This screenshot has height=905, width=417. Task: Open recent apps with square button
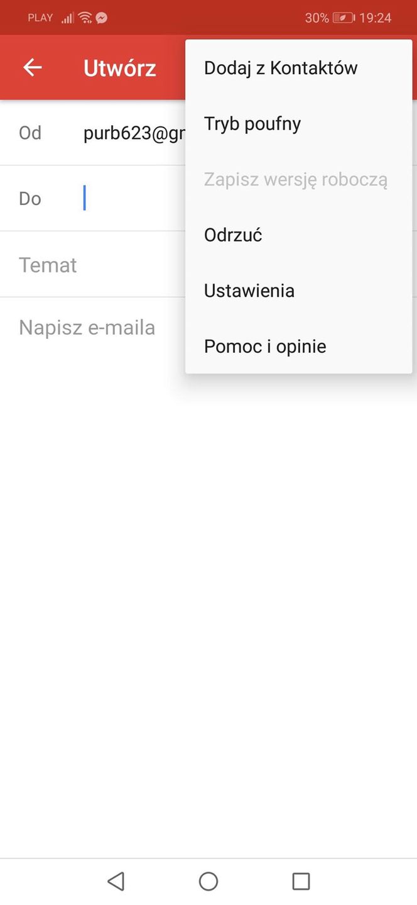(x=301, y=880)
